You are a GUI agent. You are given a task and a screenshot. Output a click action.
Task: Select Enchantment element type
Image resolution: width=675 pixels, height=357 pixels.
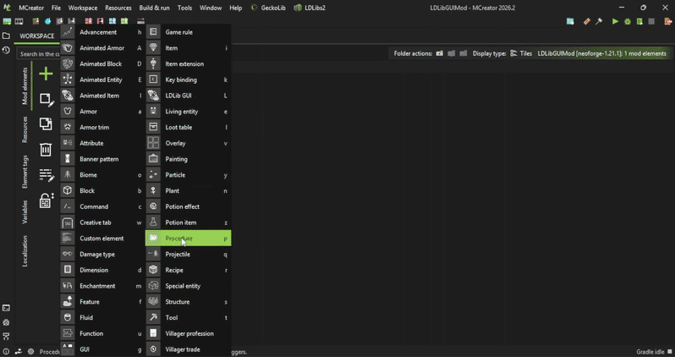[x=102, y=286]
